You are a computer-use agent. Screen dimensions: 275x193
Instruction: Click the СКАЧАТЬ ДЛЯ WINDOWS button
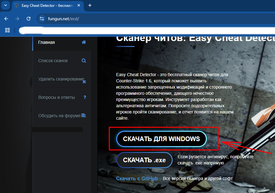pyautogui.click(x=162, y=139)
